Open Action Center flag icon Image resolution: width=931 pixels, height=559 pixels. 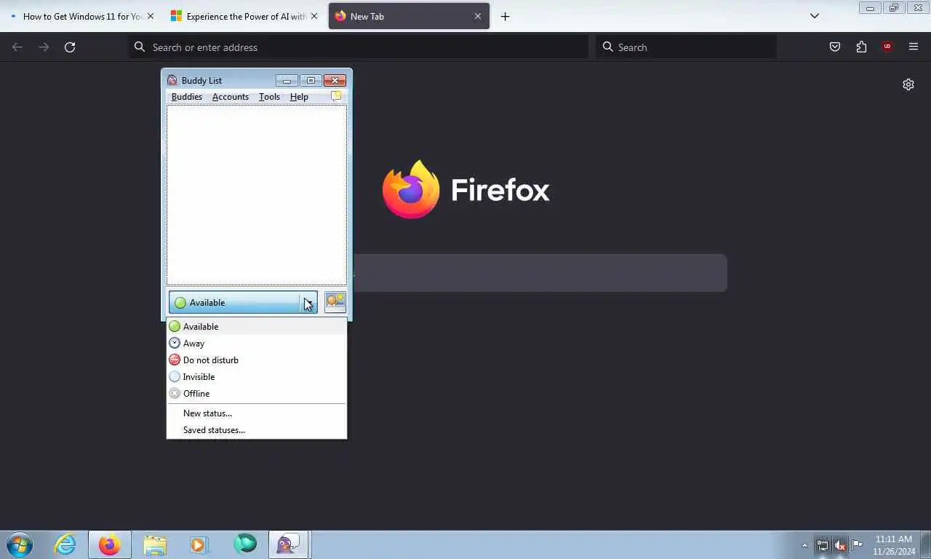click(858, 544)
